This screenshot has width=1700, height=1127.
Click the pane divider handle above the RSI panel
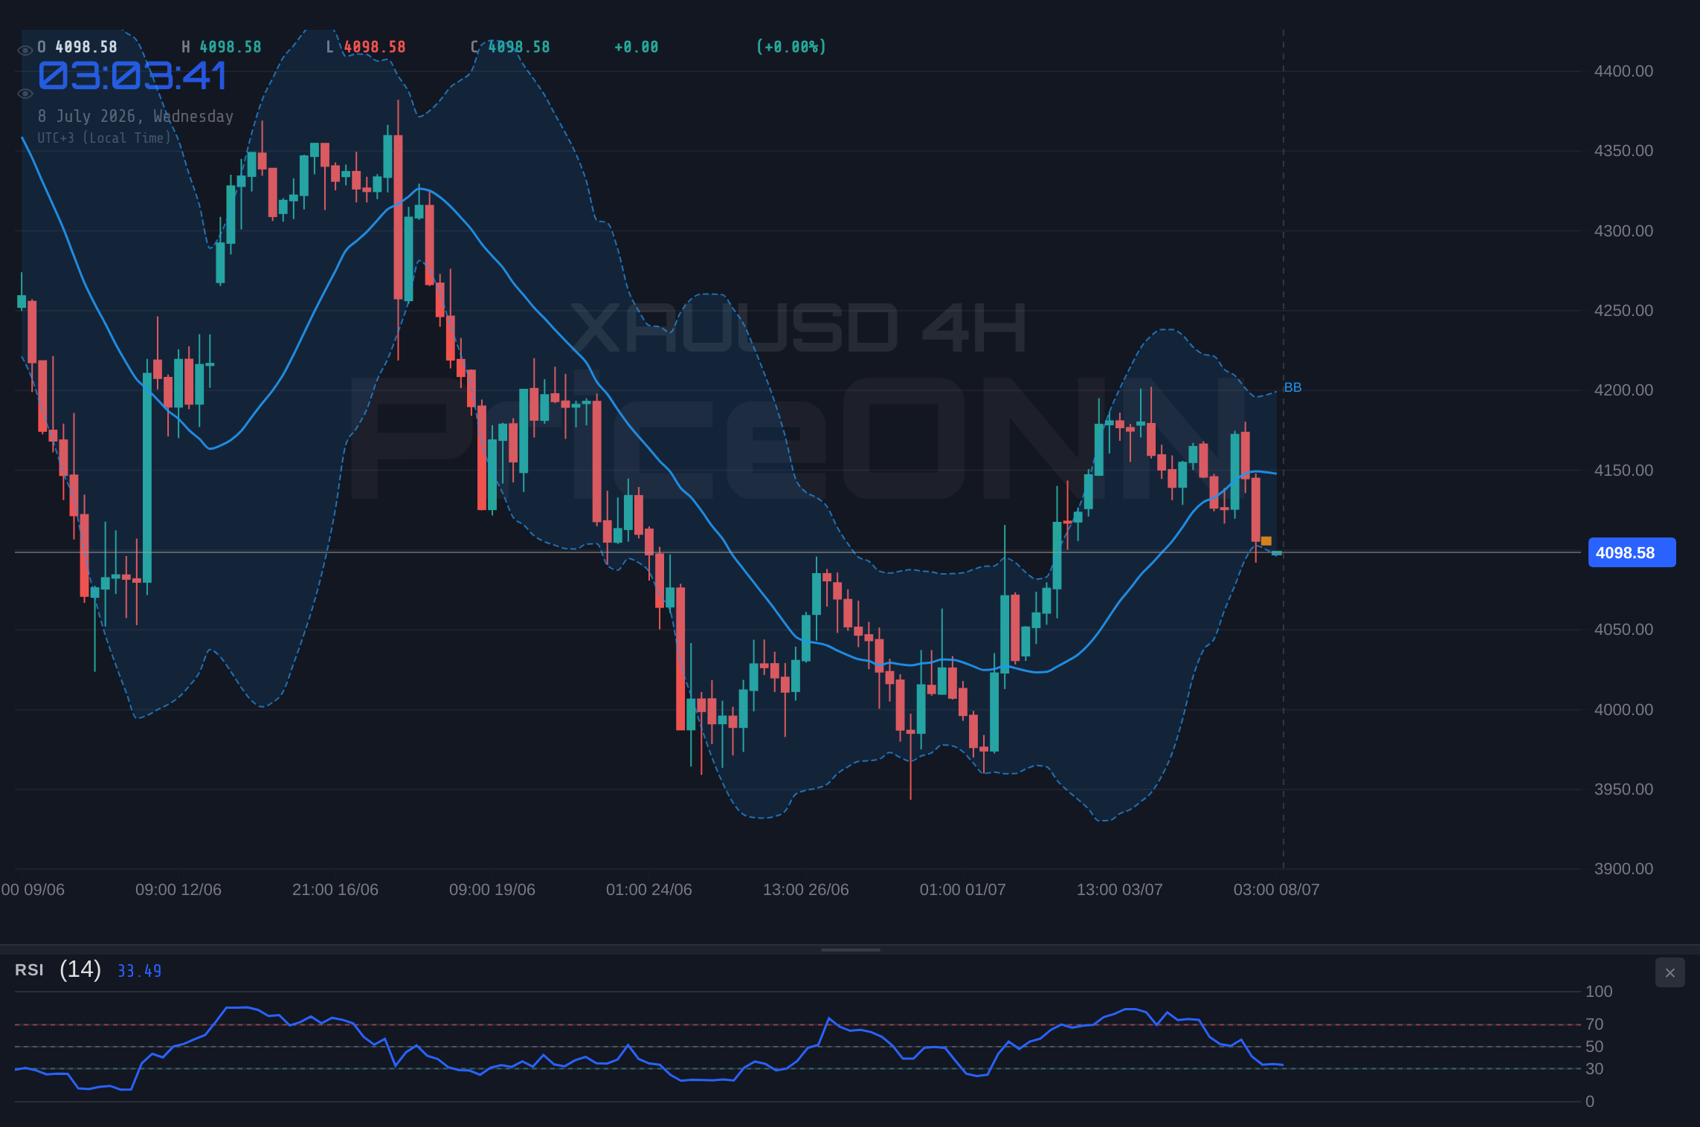850,949
